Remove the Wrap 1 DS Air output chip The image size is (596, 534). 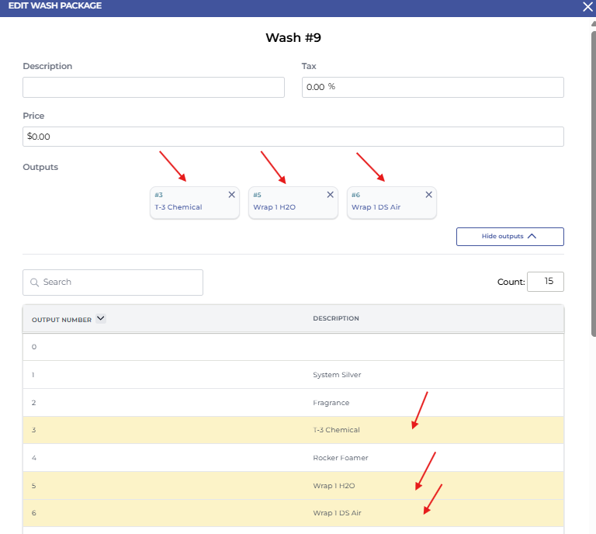pyautogui.click(x=428, y=195)
